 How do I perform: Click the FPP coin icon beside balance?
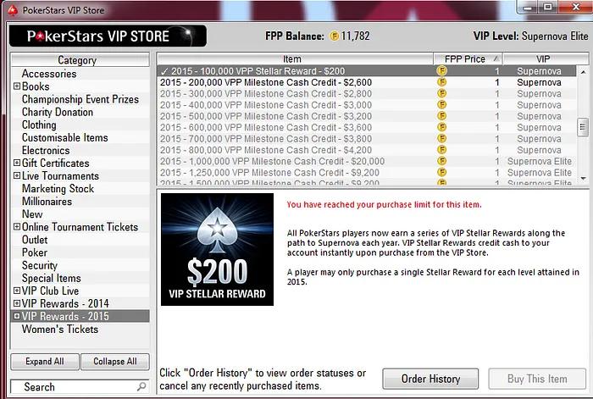click(334, 36)
